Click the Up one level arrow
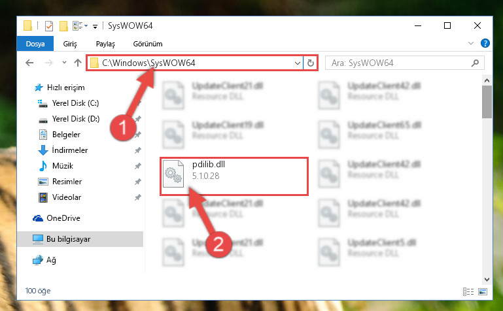 point(78,63)
